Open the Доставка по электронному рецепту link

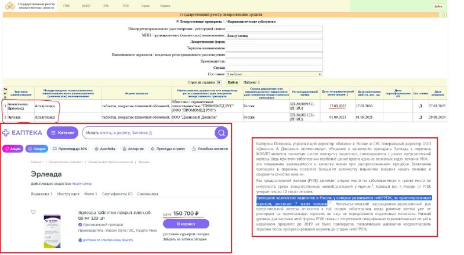(x=108, y=240)
